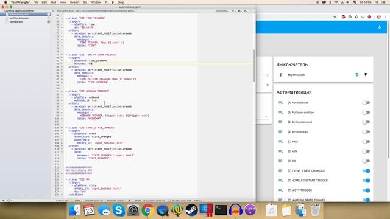Open the TextWrangler File menu
The image size is (390, 219).
click(36, 2)
